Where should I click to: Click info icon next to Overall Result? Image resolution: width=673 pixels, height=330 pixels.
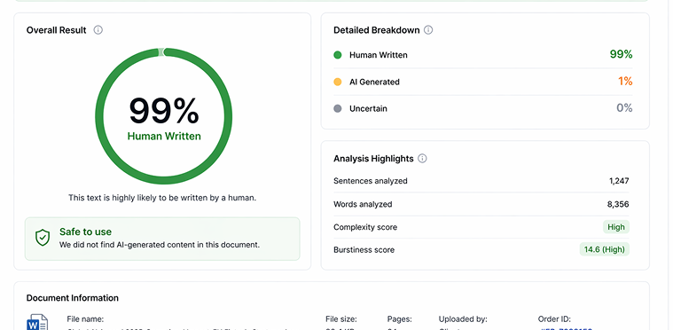click(x=98, y=30)
